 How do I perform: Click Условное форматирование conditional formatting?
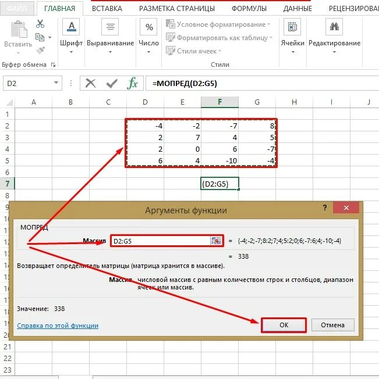click(x=218, y=24)
